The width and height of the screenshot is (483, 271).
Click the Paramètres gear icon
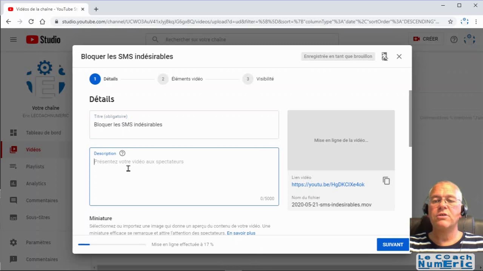click(13, 242)
